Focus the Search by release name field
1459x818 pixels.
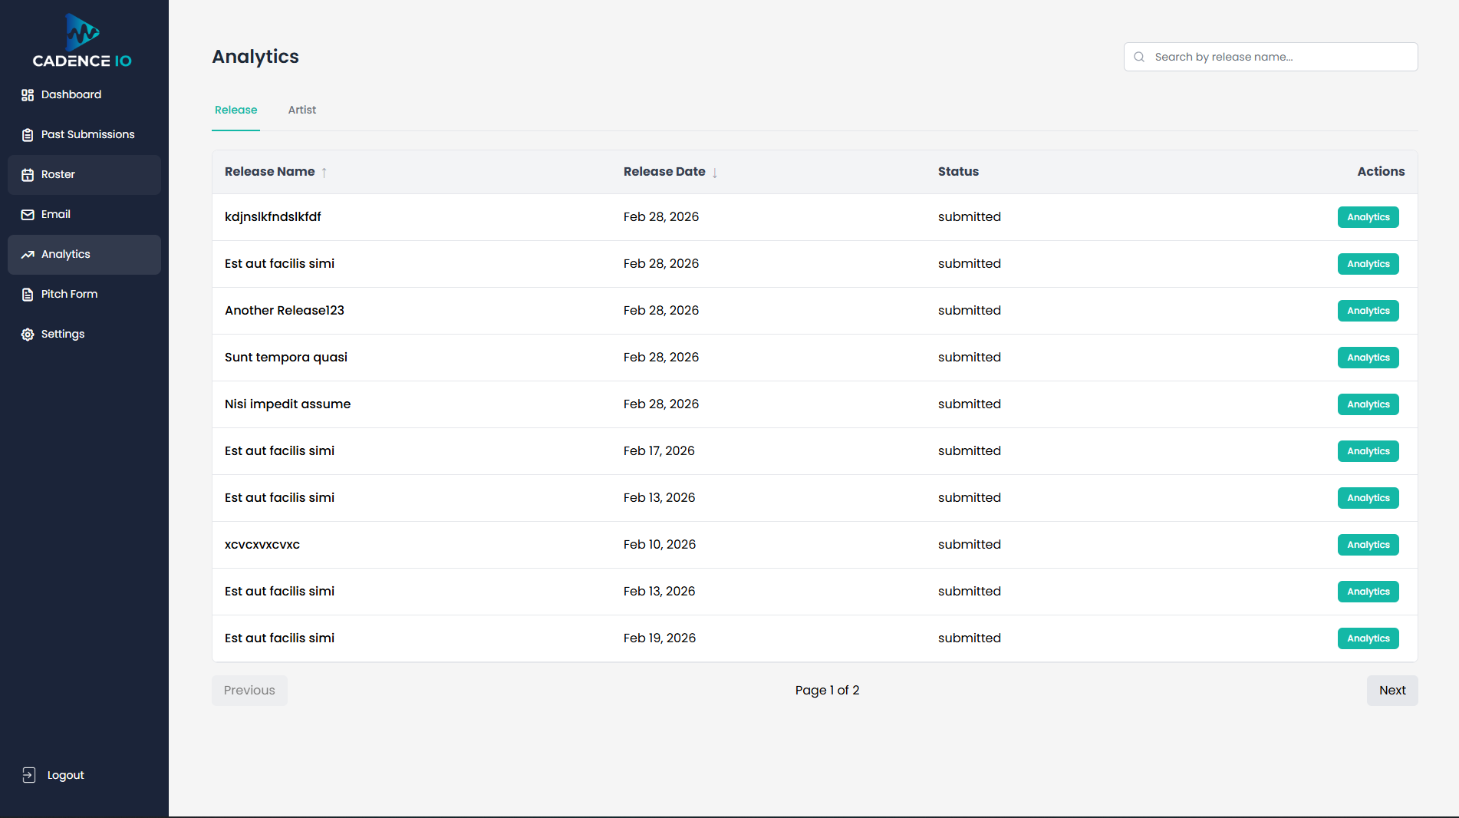pos(1271,57)
